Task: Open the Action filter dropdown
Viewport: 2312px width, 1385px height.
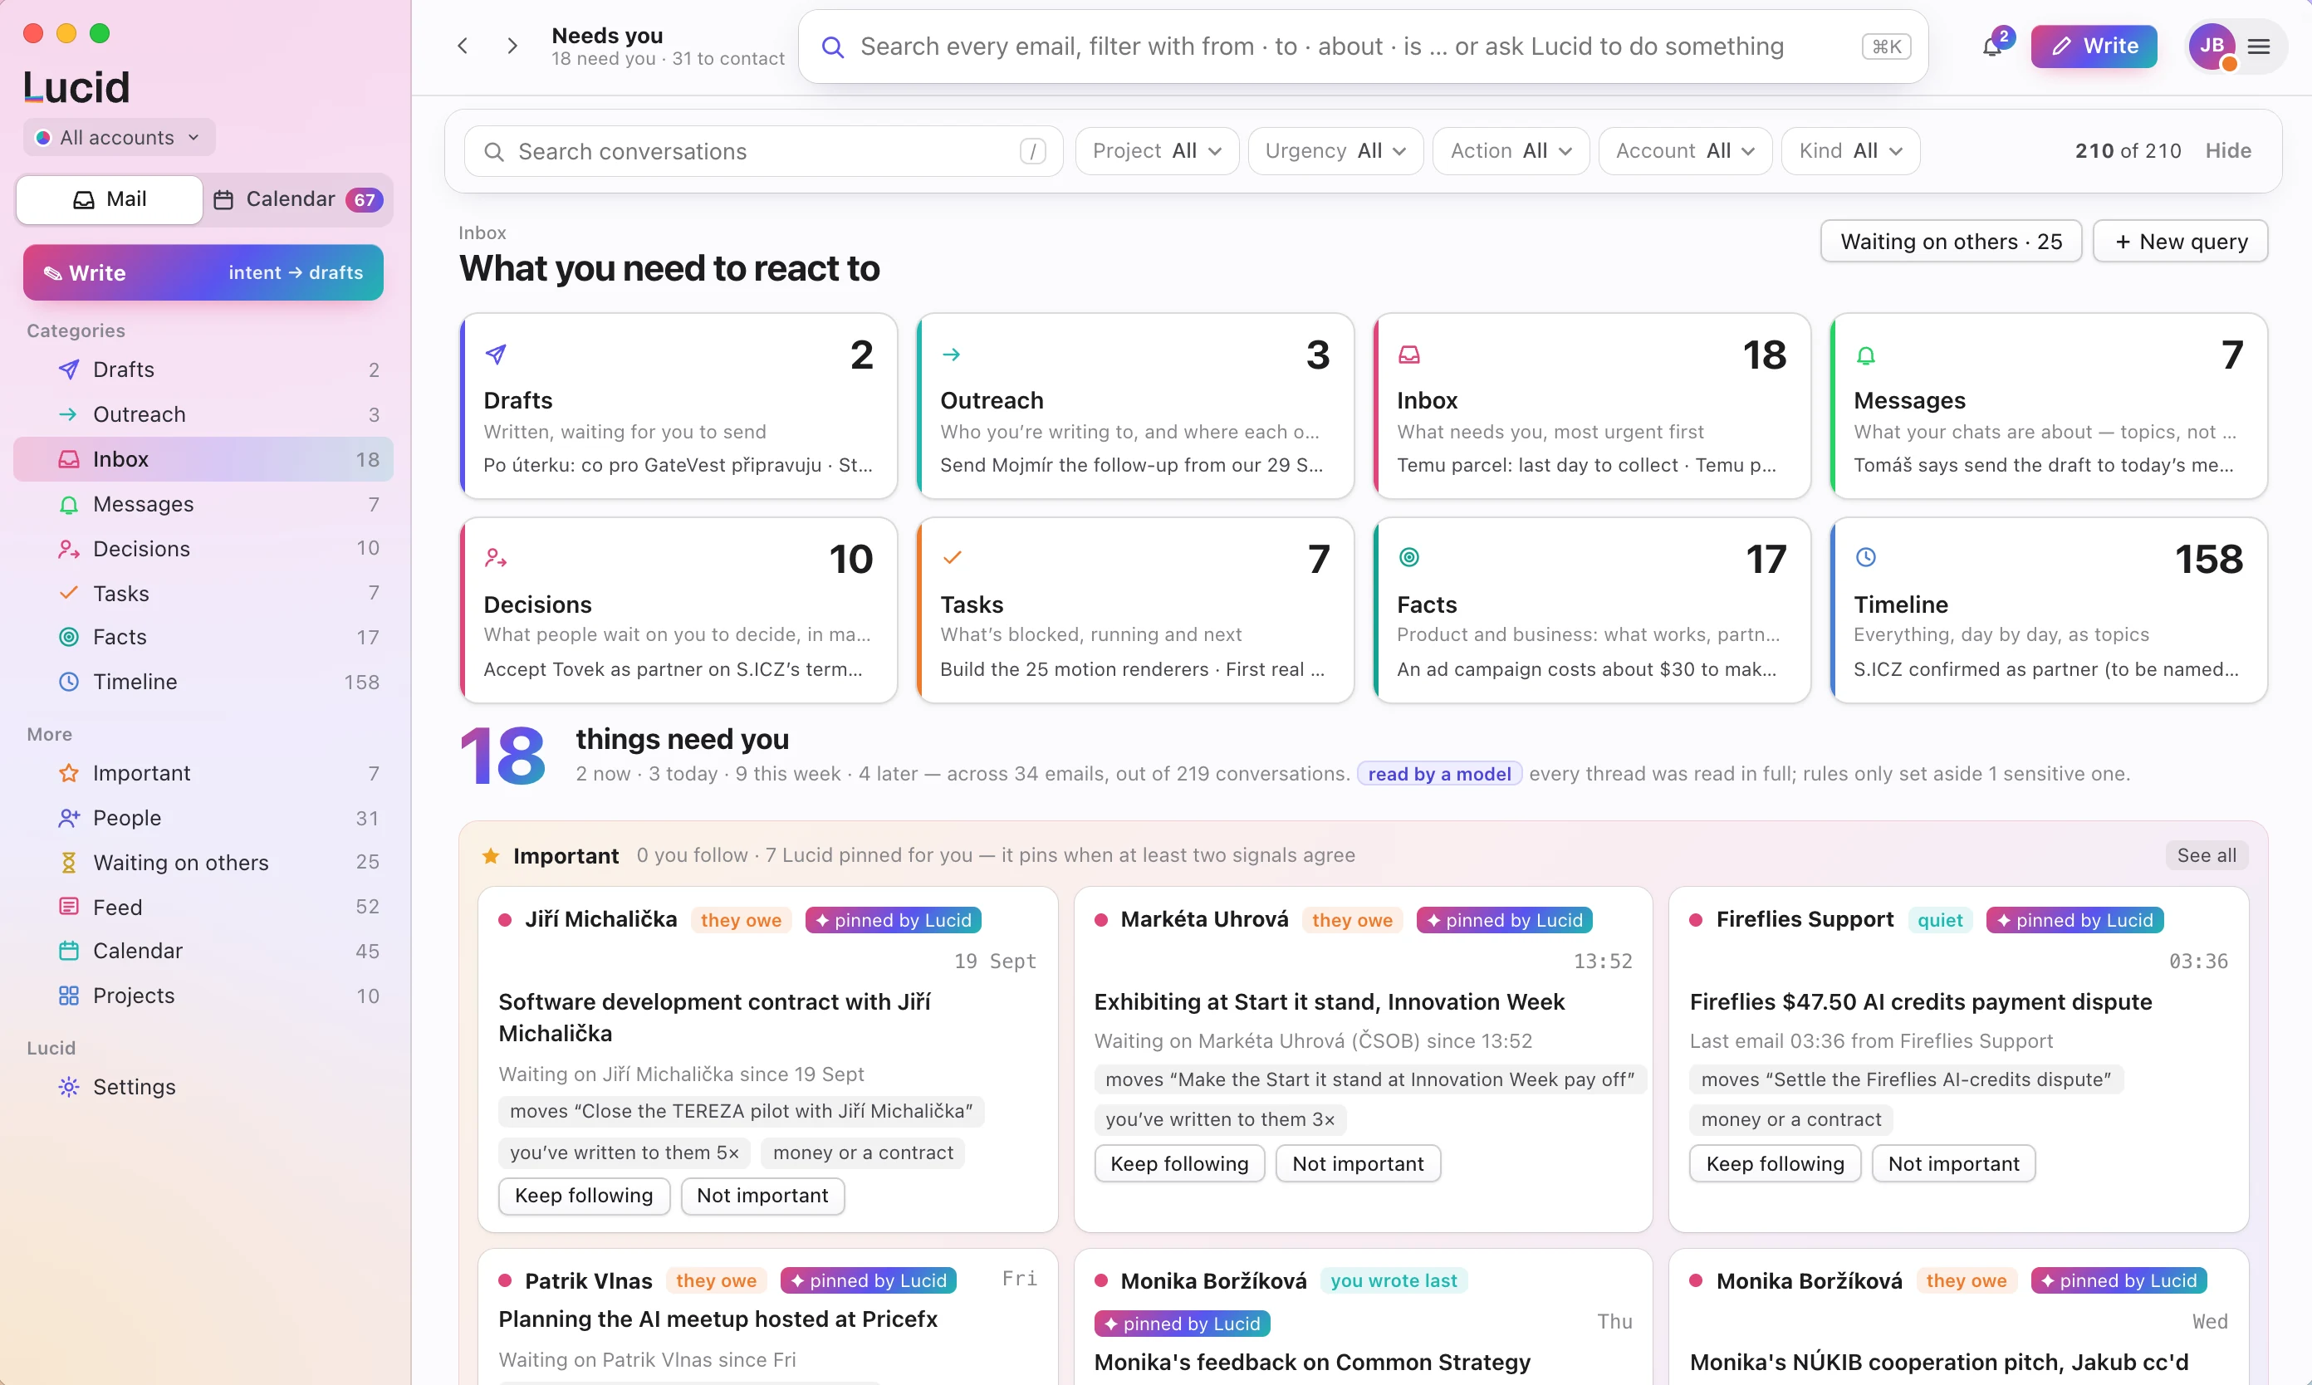Action: click(1511, 151)
